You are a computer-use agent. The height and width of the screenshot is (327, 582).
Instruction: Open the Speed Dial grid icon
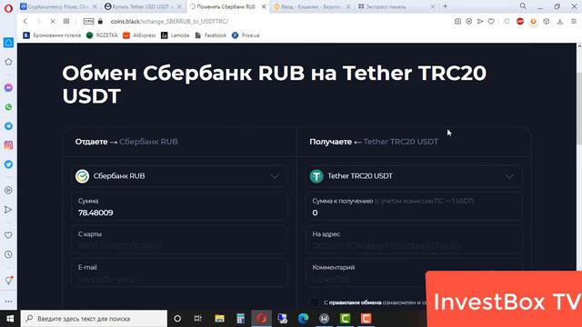tap(66, 22)
